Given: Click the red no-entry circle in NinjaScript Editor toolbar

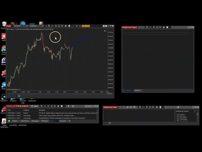Looking at the screenshot, I should (x=160, y=107).
